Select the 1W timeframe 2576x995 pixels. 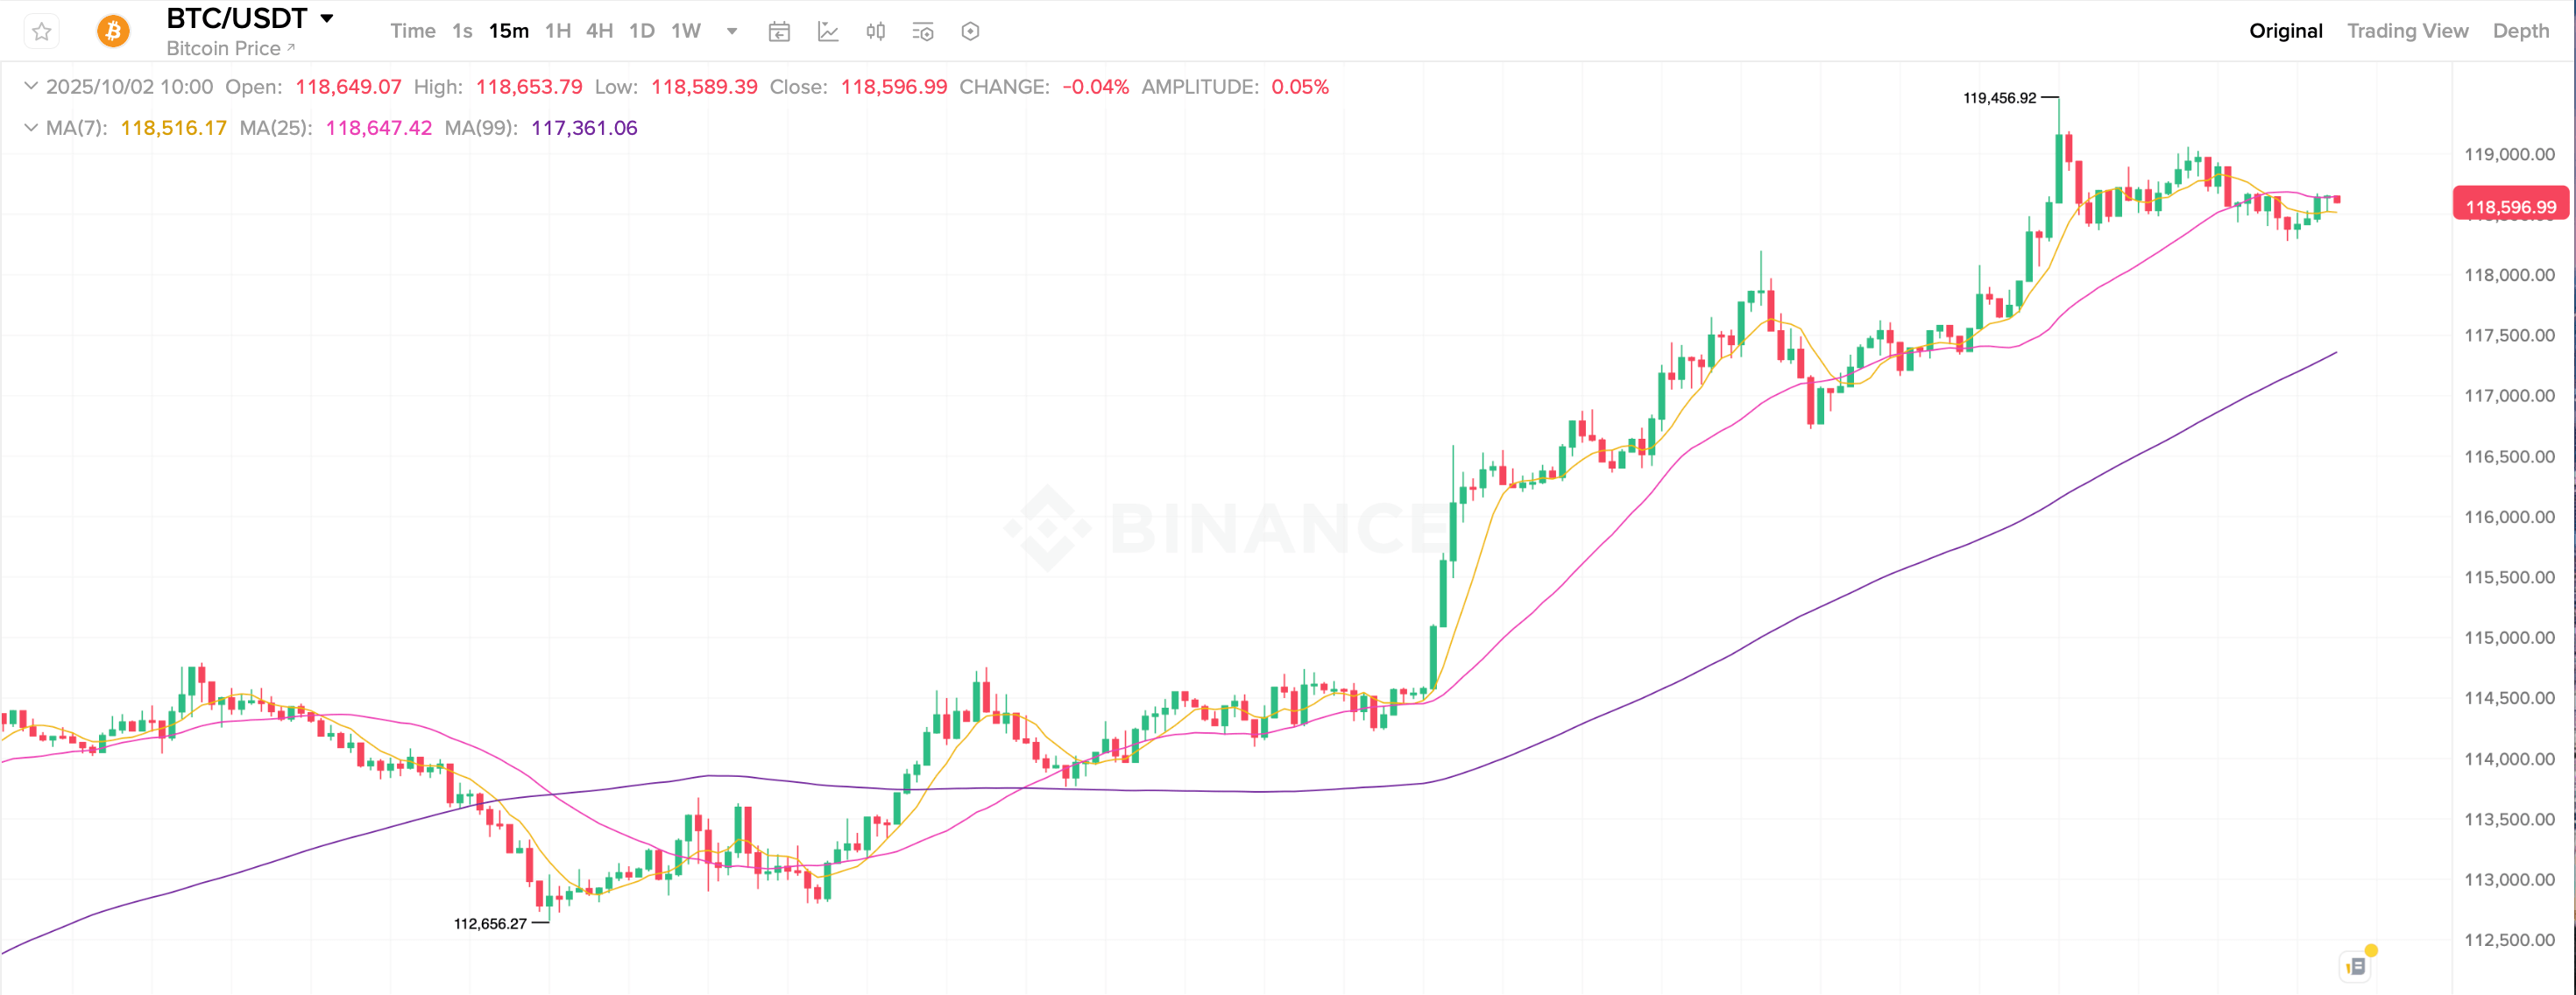[685, 31]
